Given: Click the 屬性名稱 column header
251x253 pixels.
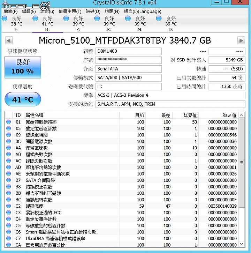Looking at the screenshot, I should [71, 115].
